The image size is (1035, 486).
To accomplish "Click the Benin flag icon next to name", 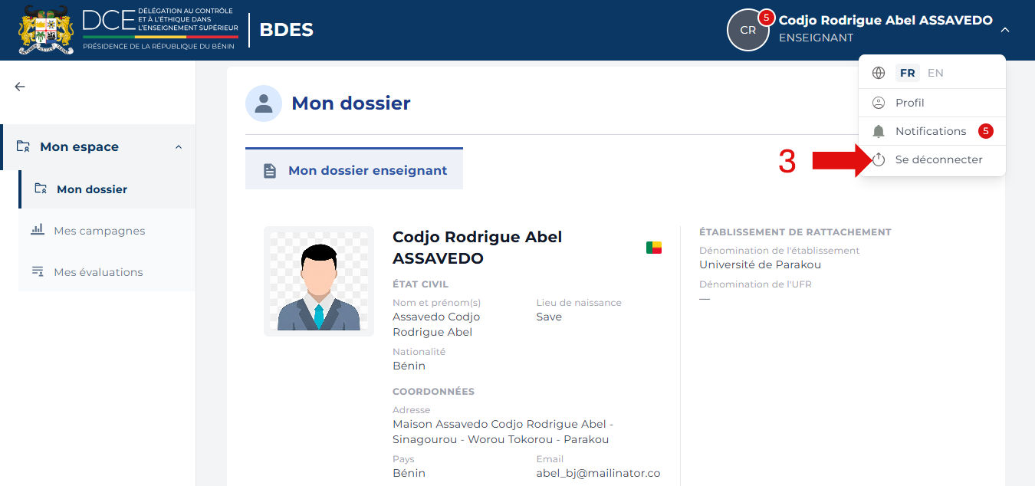I will click(x=654, y=248).
